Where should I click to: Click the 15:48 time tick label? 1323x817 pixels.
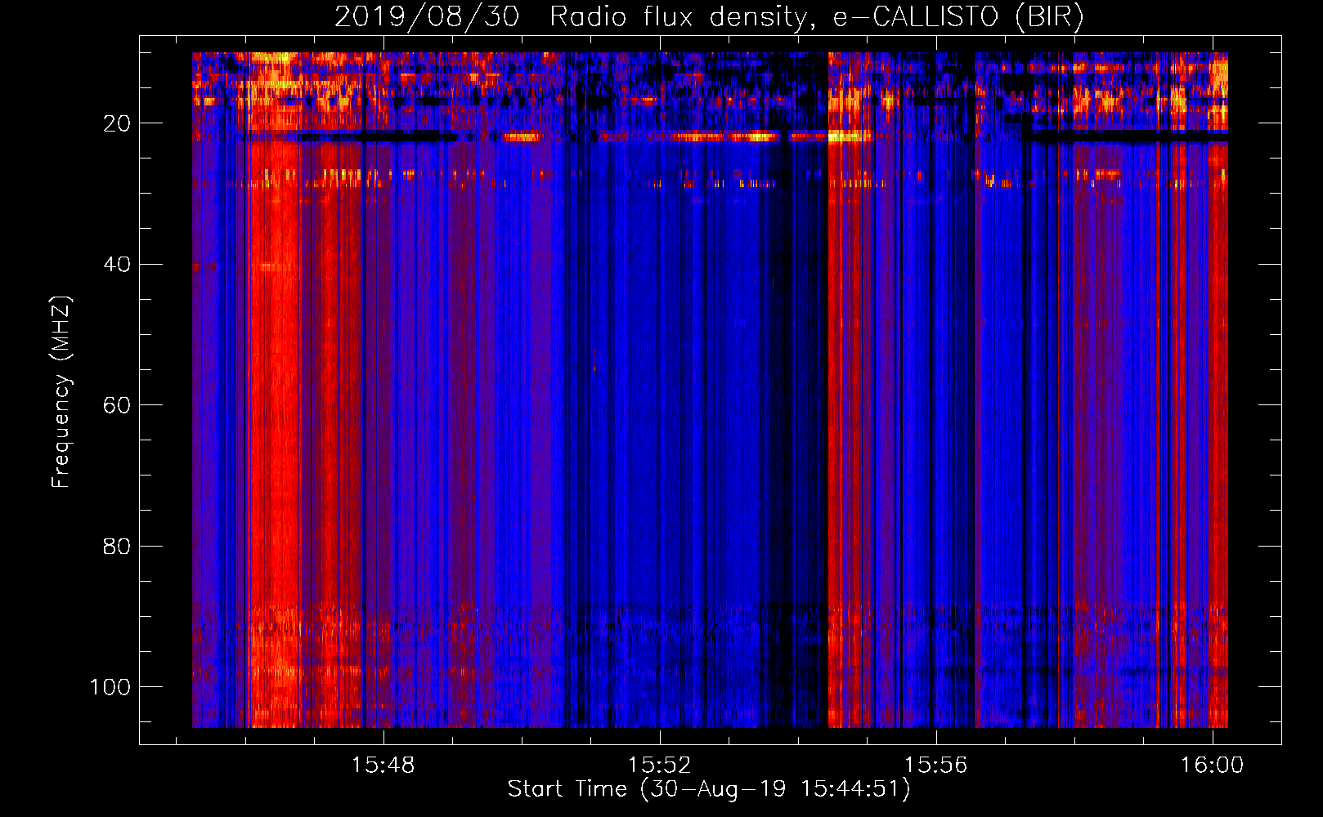click(383, 765)
